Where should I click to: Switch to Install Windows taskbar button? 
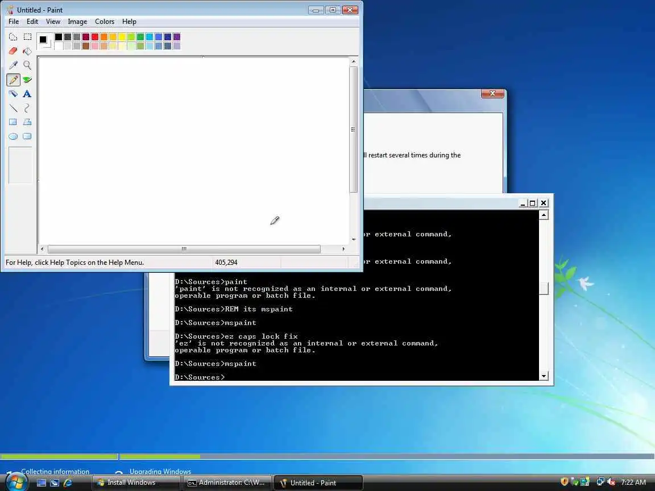pyautogui.click(x=136, y=482)
